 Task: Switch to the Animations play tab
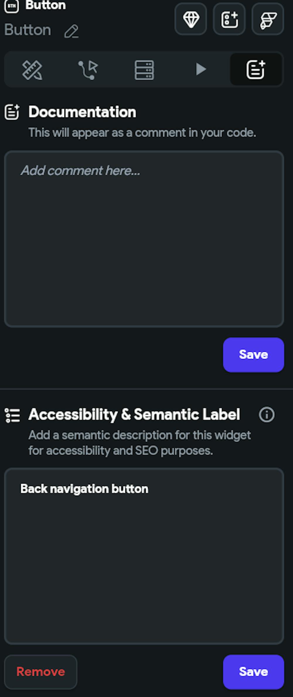(201, 70)
